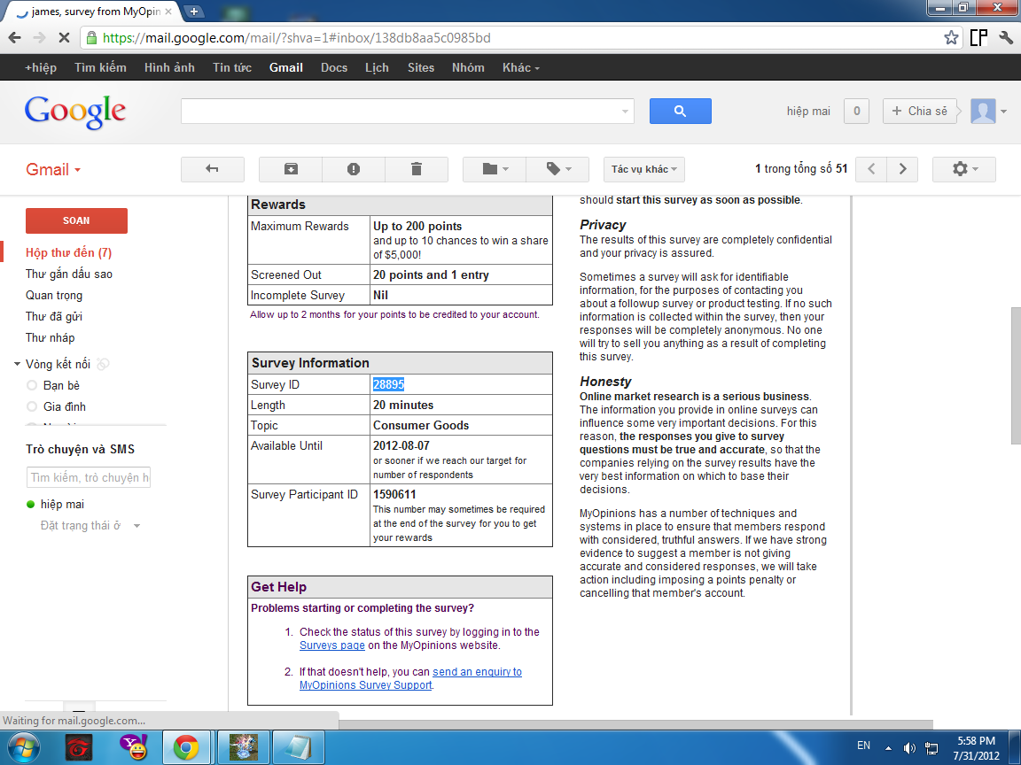The image size is (1021, 765).
Task: Open the Garena taskbar icon
Action: tap(79, 747)
